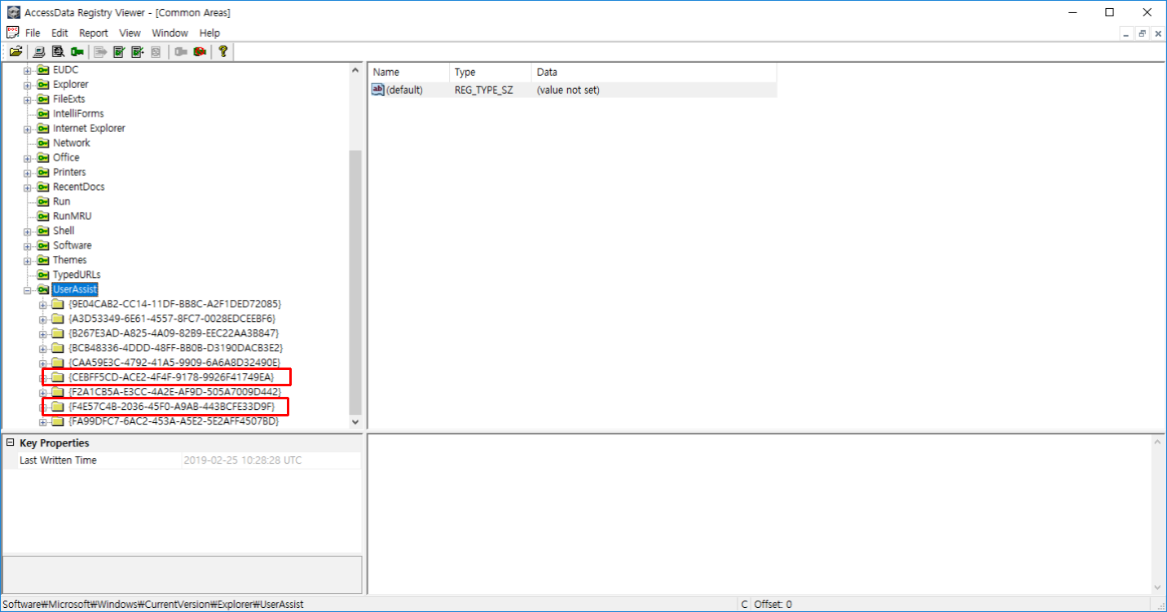
Task: Click the Data column header
Action: pyautogui.click(x=654, y=73)
